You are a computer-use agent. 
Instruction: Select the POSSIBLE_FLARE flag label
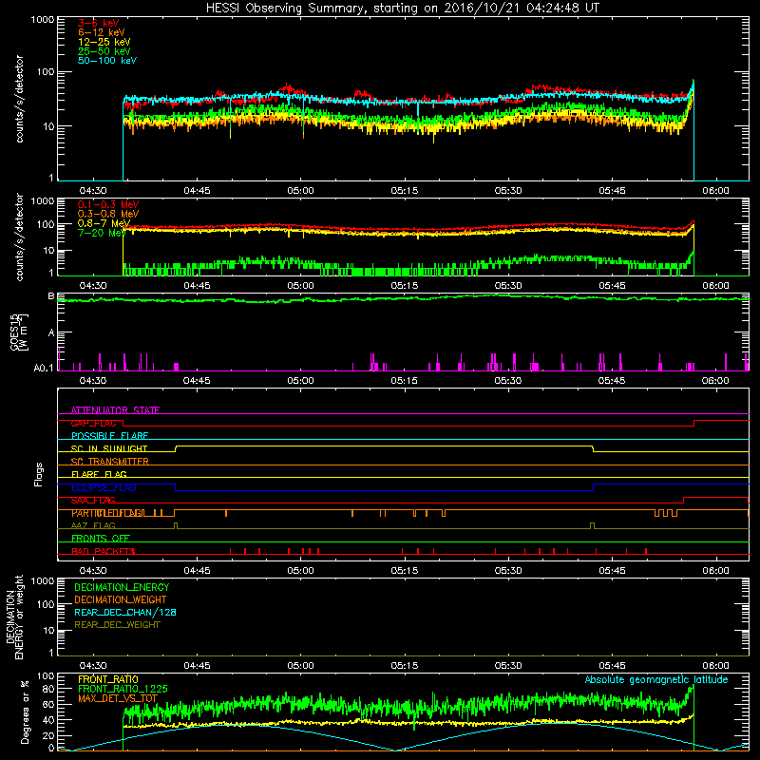point(109,436)
